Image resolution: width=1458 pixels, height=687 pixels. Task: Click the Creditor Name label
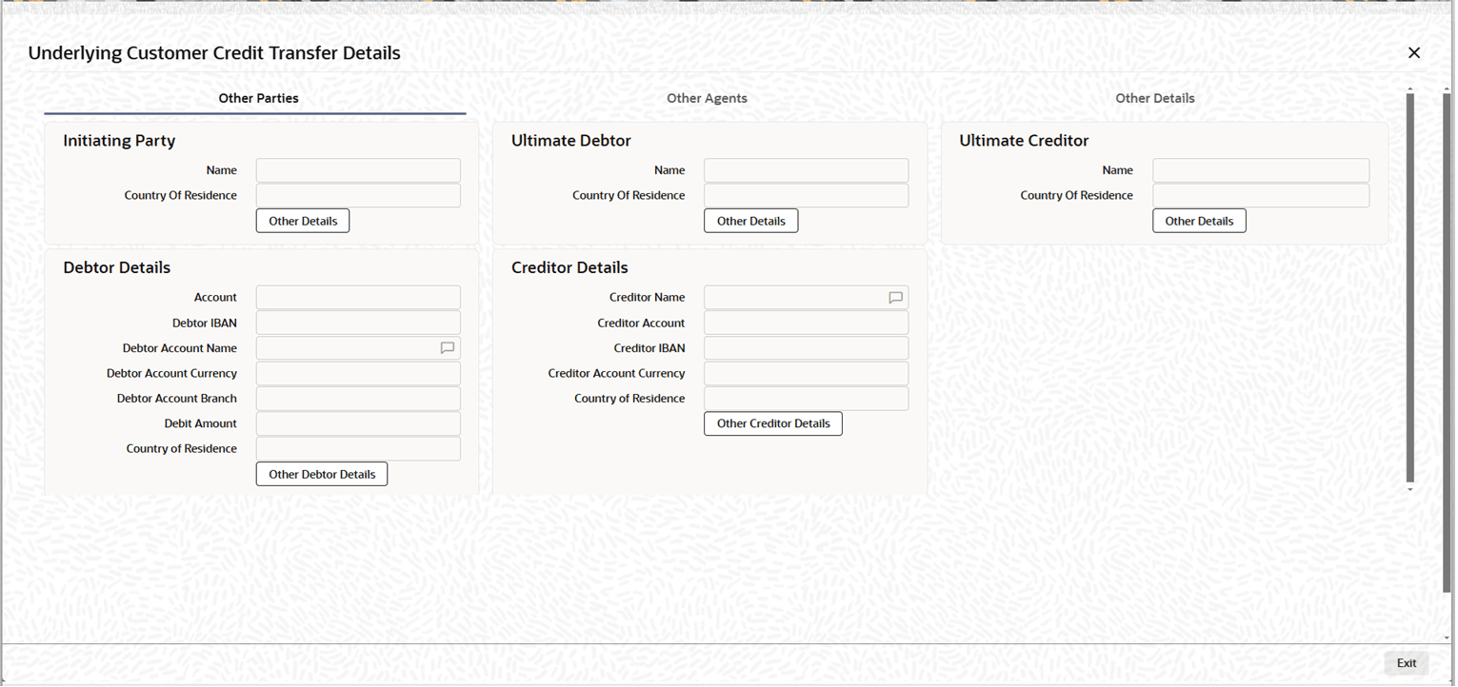coord(648,298)
